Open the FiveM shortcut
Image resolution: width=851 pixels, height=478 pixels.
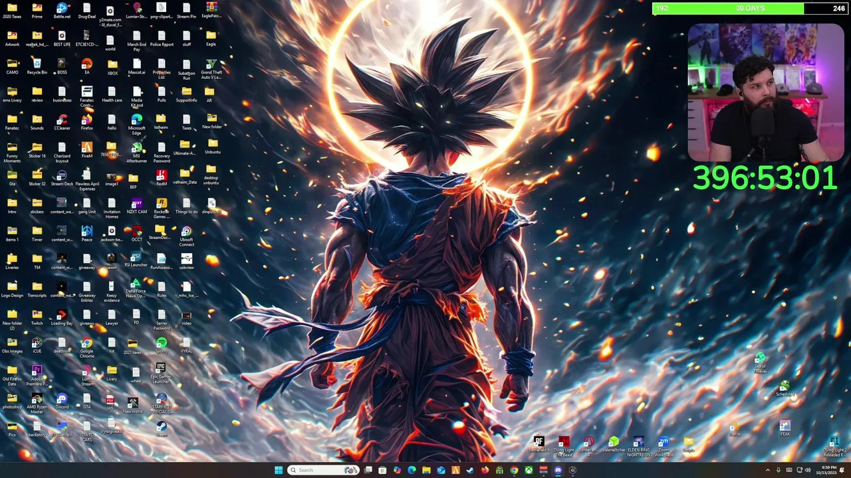(87, 149)
